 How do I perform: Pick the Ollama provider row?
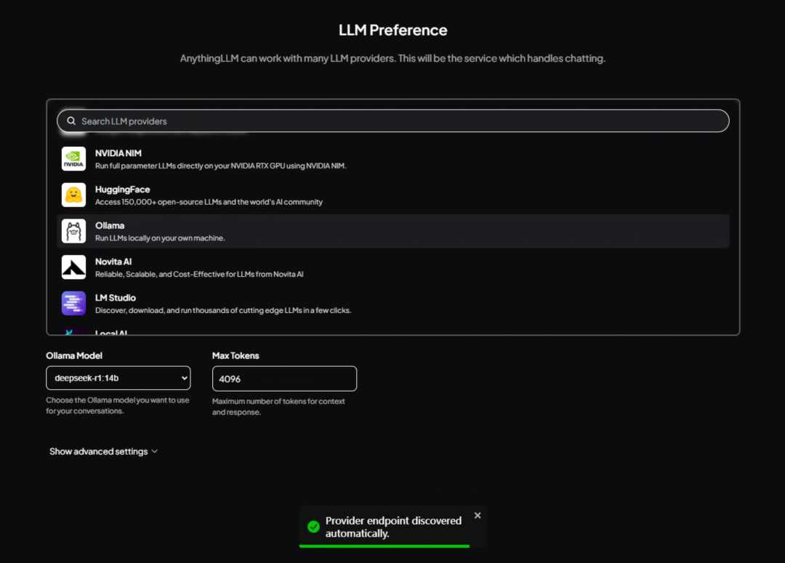[393, 231]
